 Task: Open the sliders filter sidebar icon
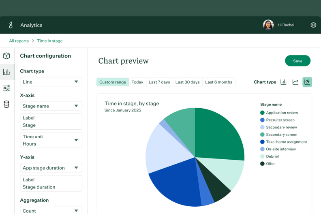pos(6,88)
